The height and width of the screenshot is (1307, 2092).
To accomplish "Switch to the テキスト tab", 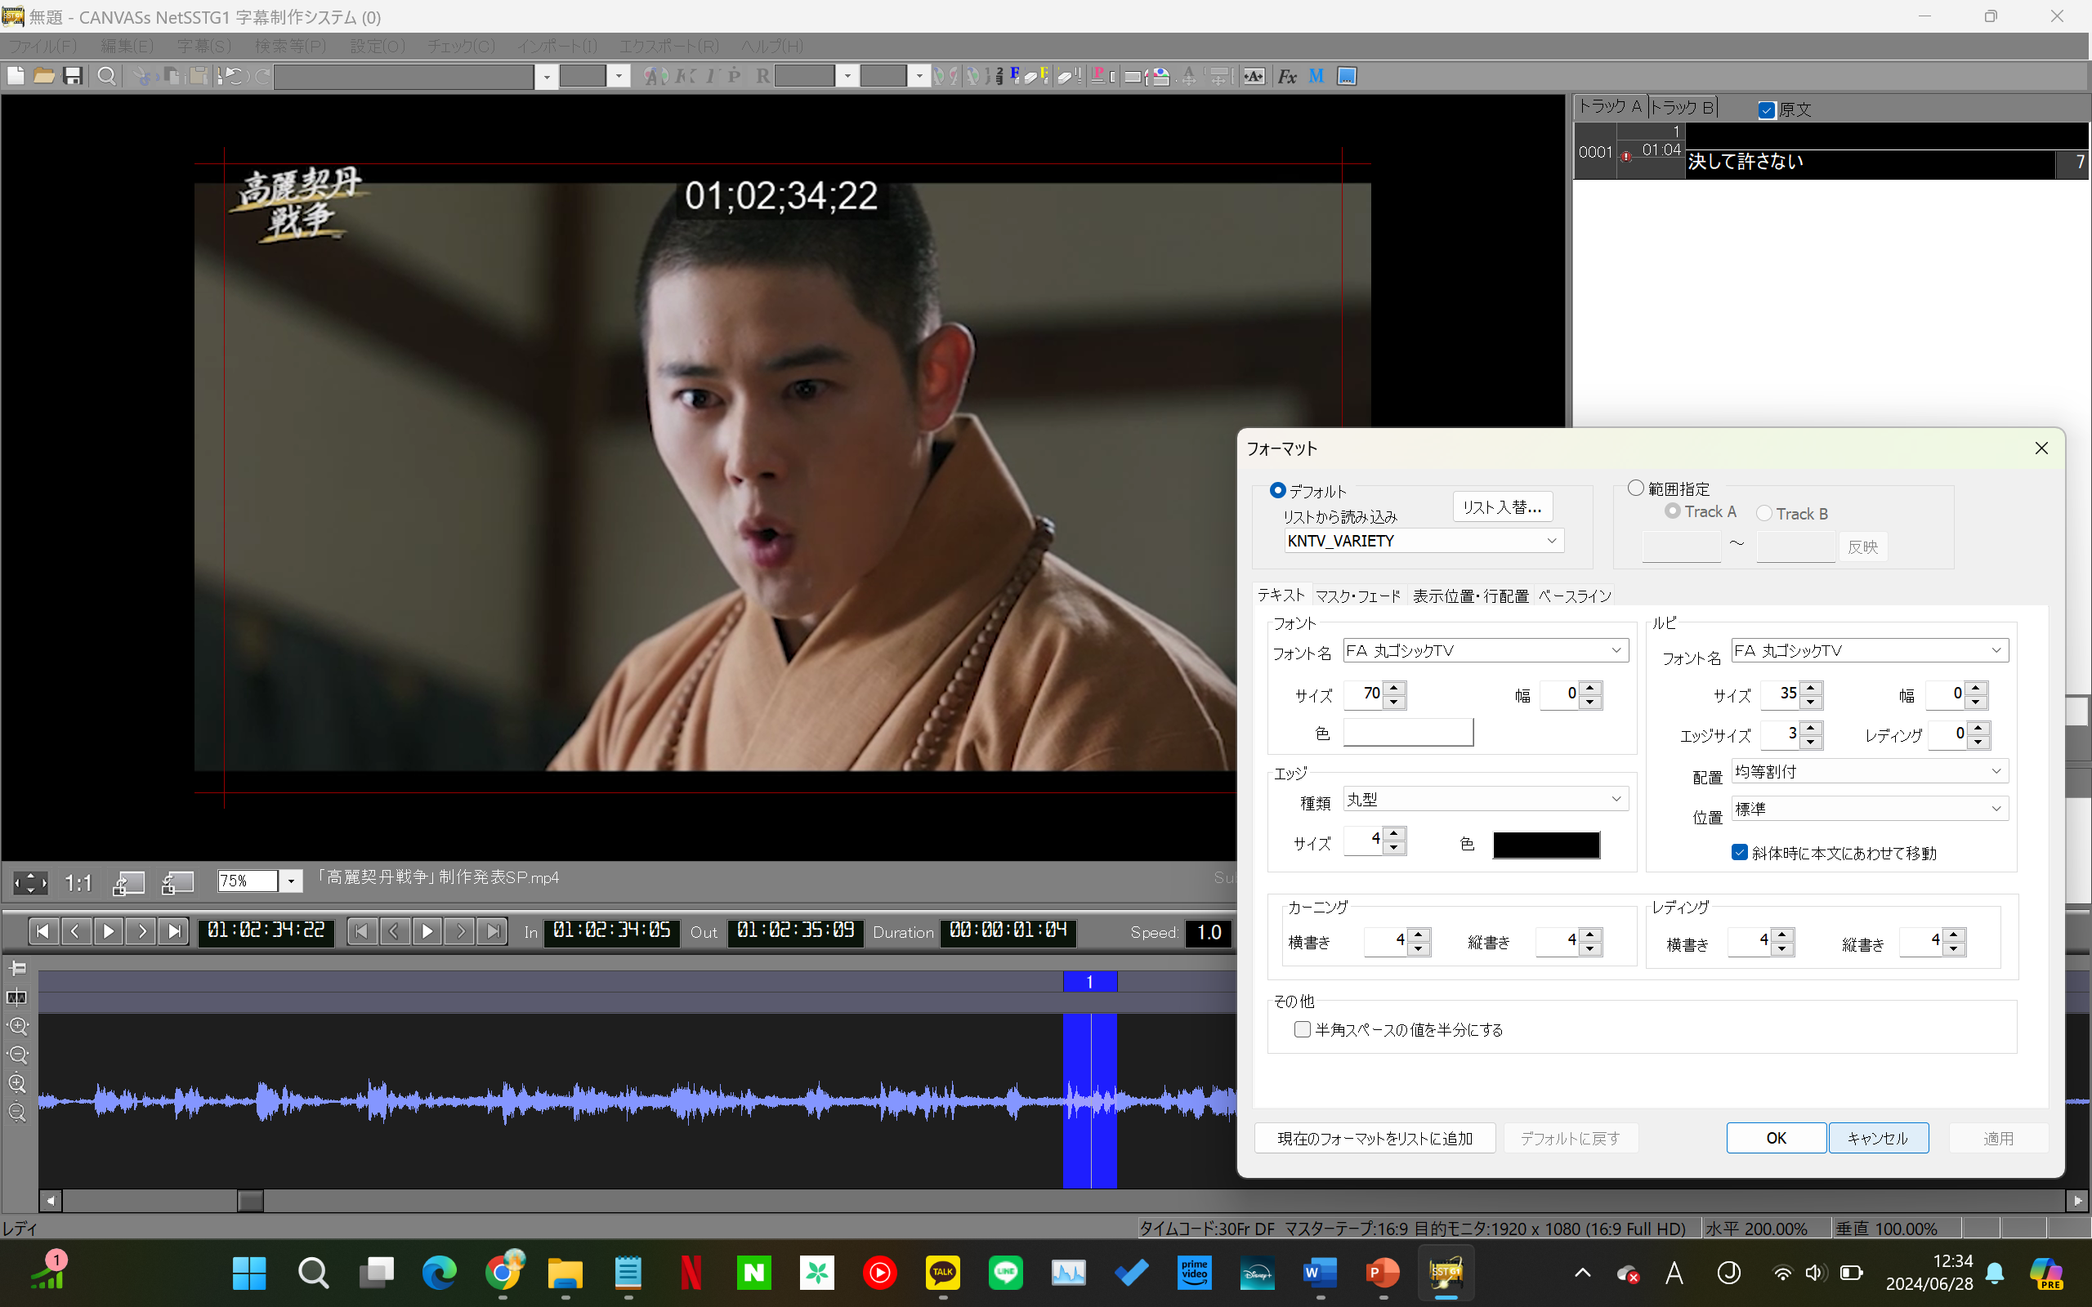I will pyautogui.click(x=1281, y=595).
